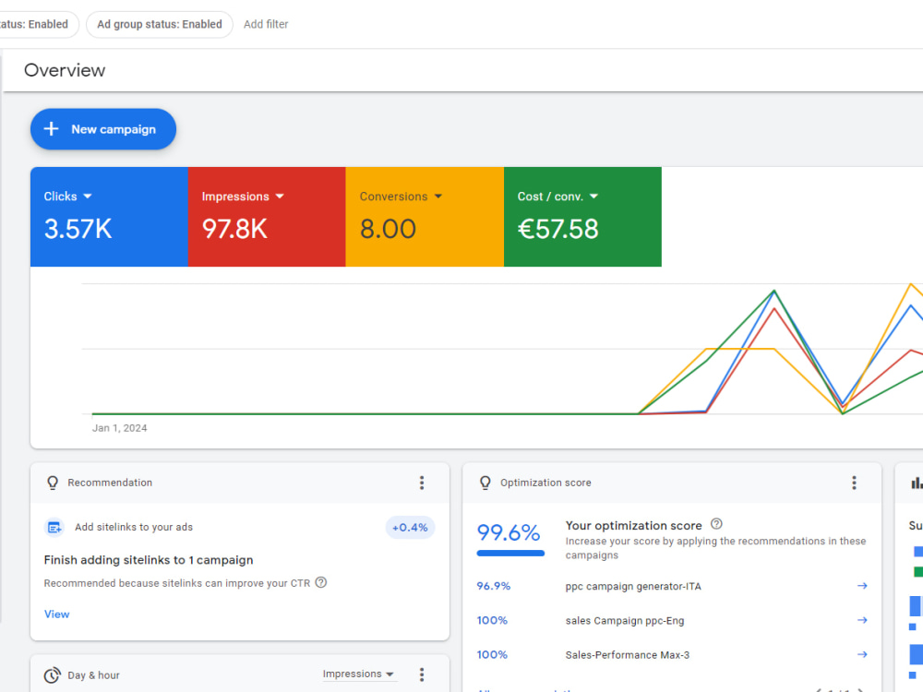Click the Jan 1, 2024 chart date label
The image size is (923, 692).
119,428
